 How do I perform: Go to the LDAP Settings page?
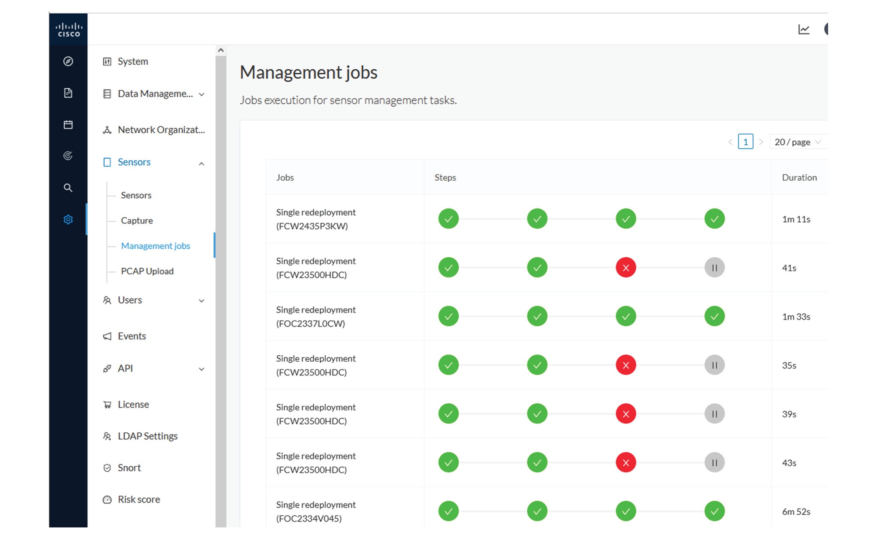point(147,436)
